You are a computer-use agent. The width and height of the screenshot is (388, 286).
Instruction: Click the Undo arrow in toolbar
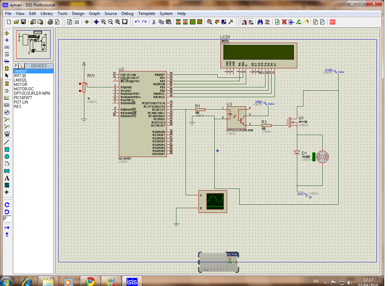tap(137, 22)
